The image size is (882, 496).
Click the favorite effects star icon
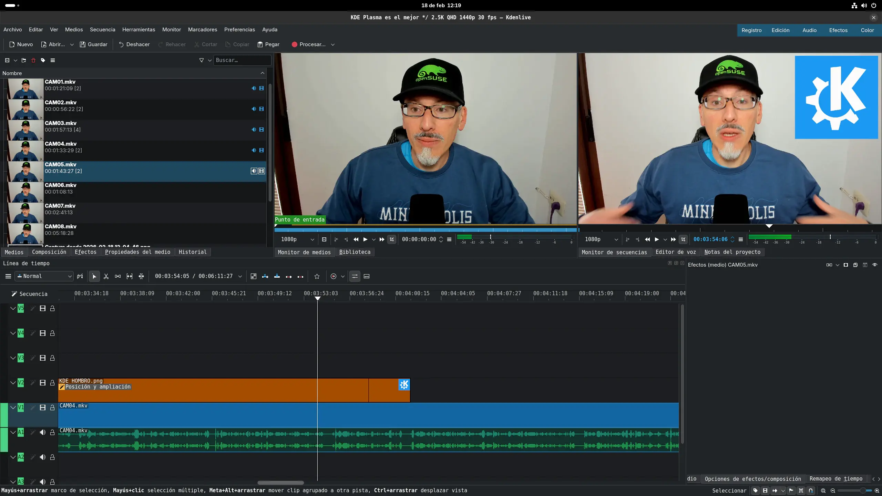click(x=317, y=276)
